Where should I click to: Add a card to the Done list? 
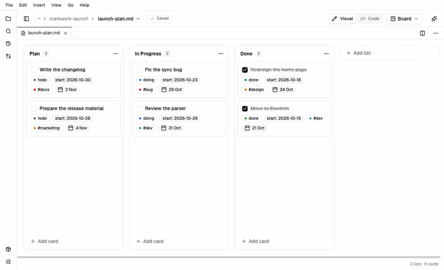[256, 241]
